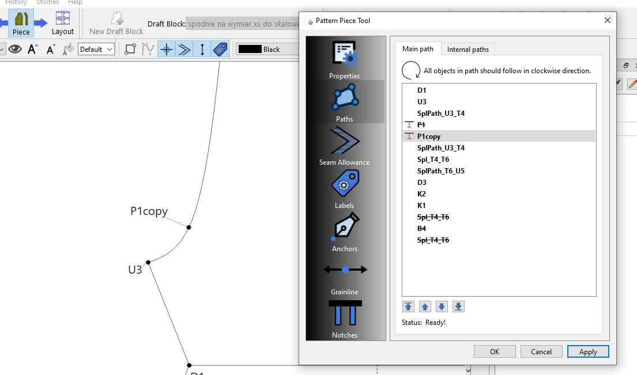Toggle the eye visibility icon in toolbar
Viewport: 637px width, 375px height.
coord(15,50)
